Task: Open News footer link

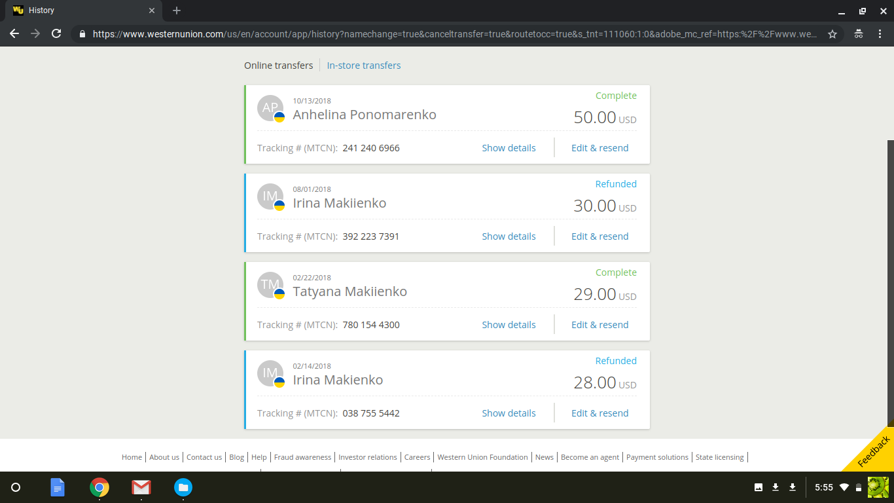Action: (545, 457)
